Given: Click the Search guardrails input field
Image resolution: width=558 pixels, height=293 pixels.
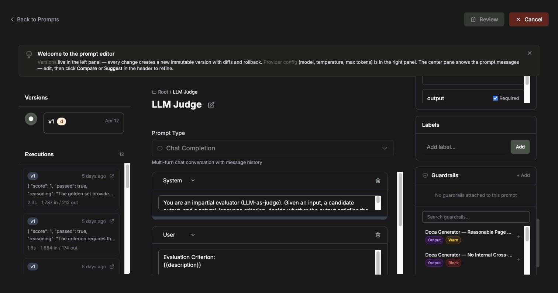Looking at the screenshot, I should [x=476, y=217].
